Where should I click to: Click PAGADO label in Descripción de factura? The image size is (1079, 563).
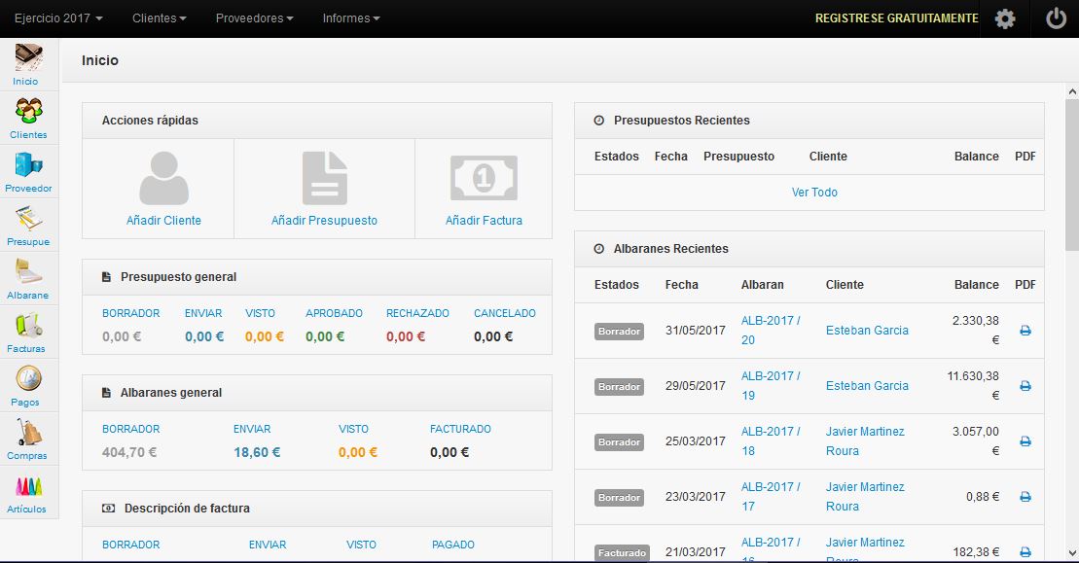(x=452, y=545)
